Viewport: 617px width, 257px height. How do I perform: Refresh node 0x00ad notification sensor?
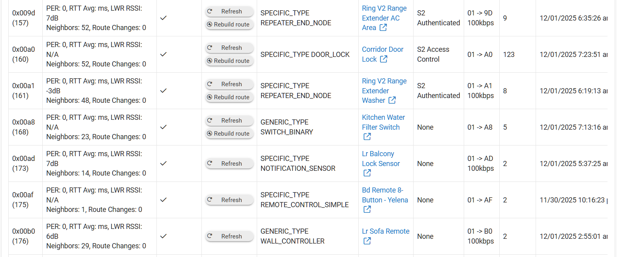(x=229, y=163)
